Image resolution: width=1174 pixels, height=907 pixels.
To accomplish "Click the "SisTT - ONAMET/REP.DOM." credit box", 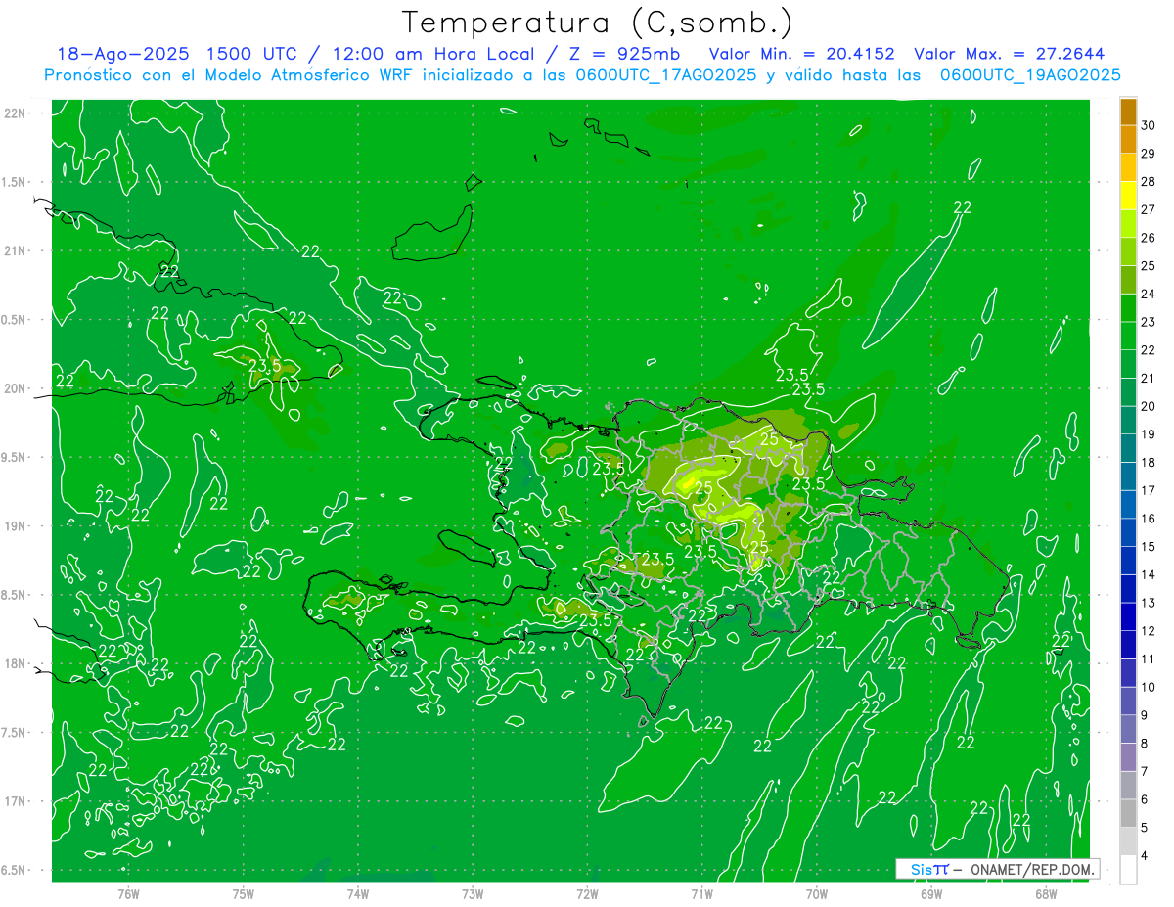I will (x=997, y=869).
